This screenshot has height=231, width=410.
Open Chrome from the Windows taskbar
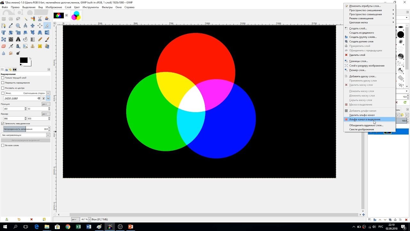click(68, 227)
